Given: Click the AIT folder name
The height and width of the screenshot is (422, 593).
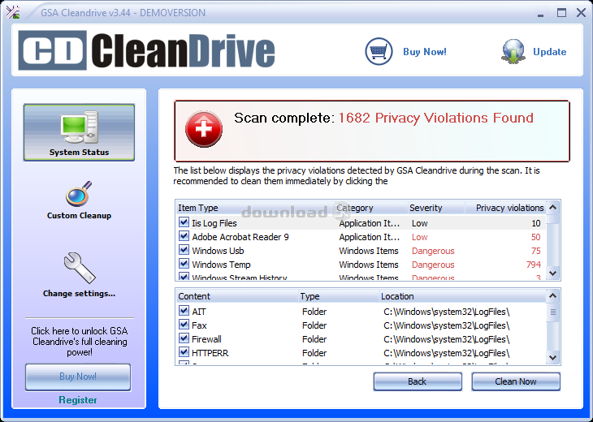Looking at the screenshot, I should (x=199, y=312).
